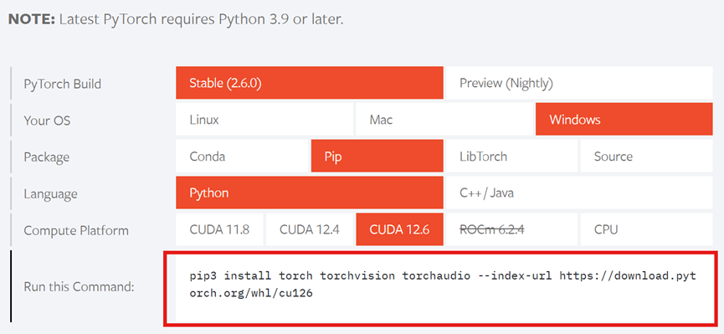Click the PyTorch Build row label

[x=62, y=84]
